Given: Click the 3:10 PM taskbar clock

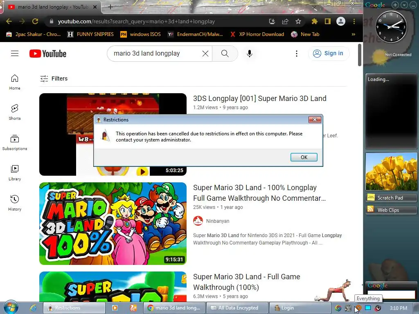Looking at the screenshot, I should pos(399,308).
